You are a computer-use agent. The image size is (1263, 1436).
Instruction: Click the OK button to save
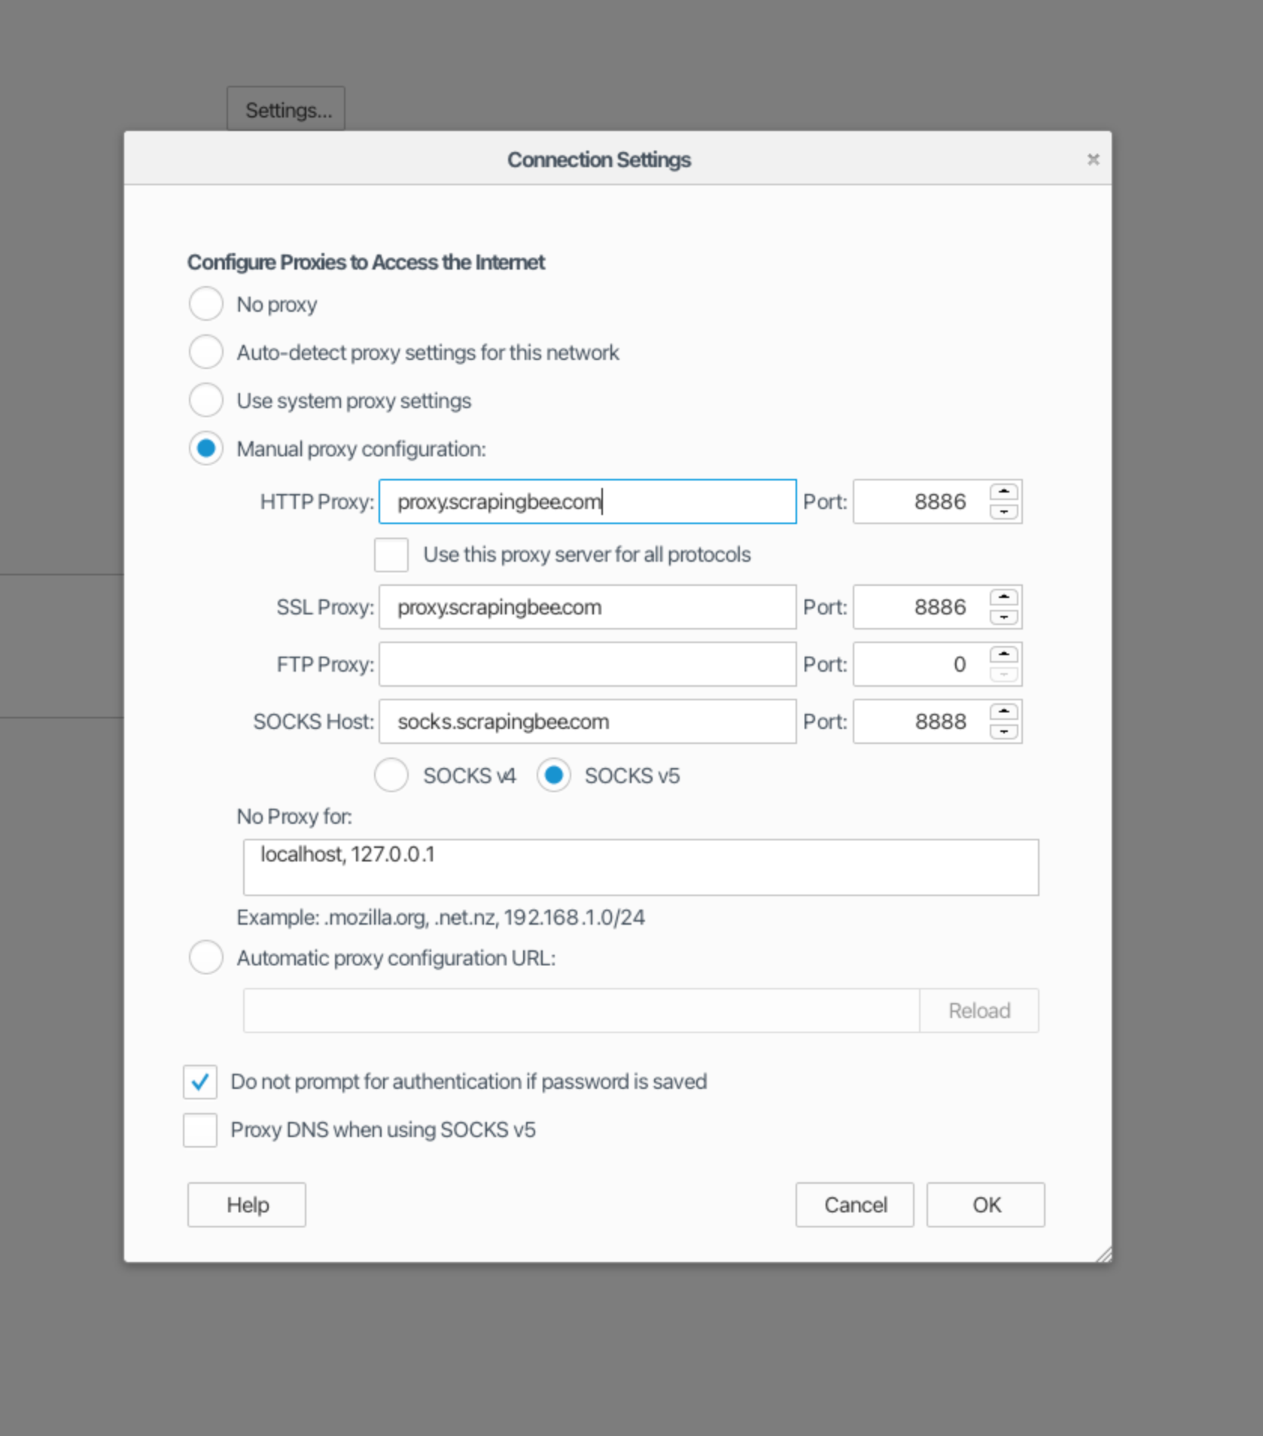click(985, 1205)
